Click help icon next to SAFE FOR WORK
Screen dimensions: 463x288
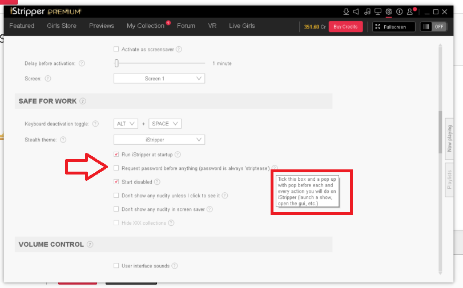[x=83, y=102]
